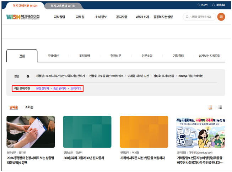Viewport: 232px width, 172px height.
Task: Open article 기획의 새로운 시선: 평균을 의심하자
Action: (142, 158)
